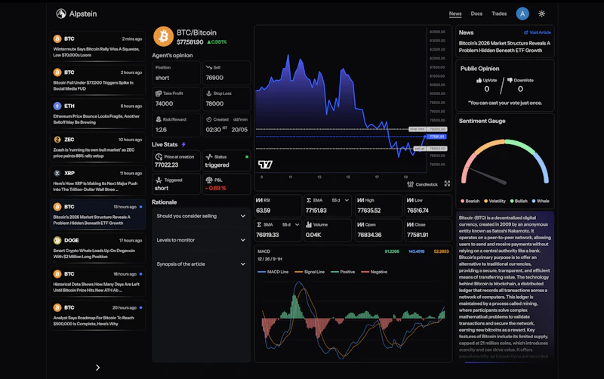Toggle Negative histogram legend entry

point(374,272)
